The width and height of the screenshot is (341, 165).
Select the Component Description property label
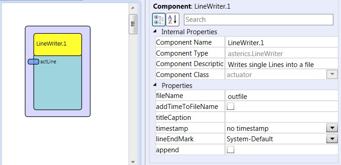tap(189, 64)
